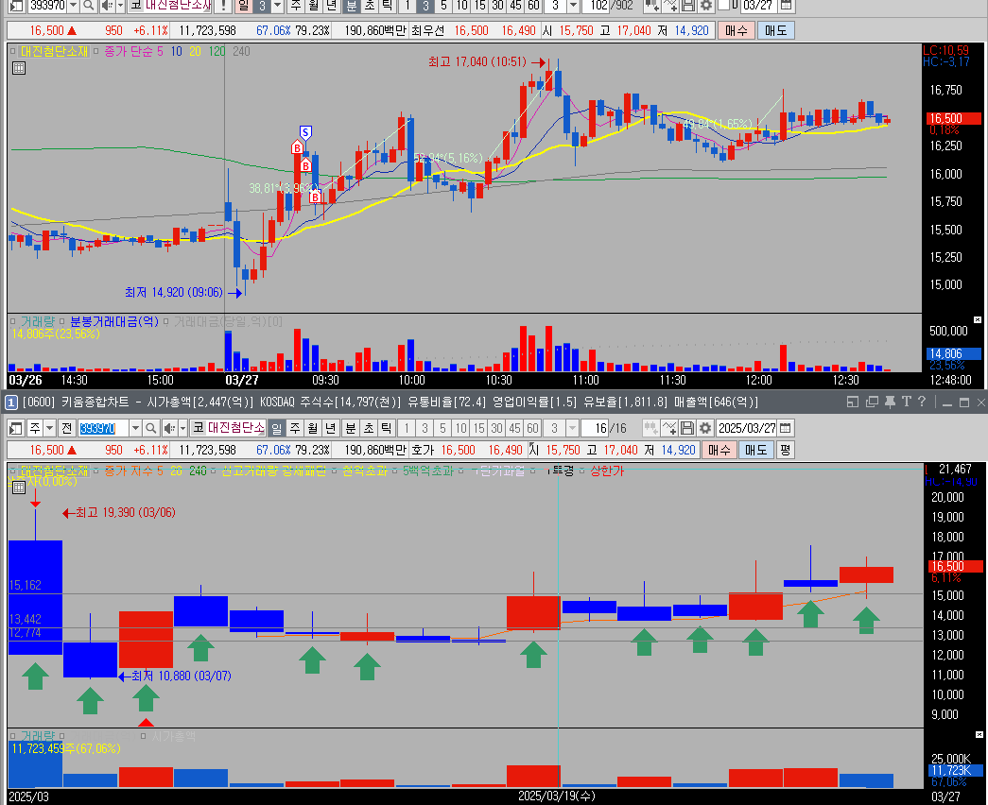
Task: Click 매수 buy button in bottom chart
Action: [x=719, y=450]
